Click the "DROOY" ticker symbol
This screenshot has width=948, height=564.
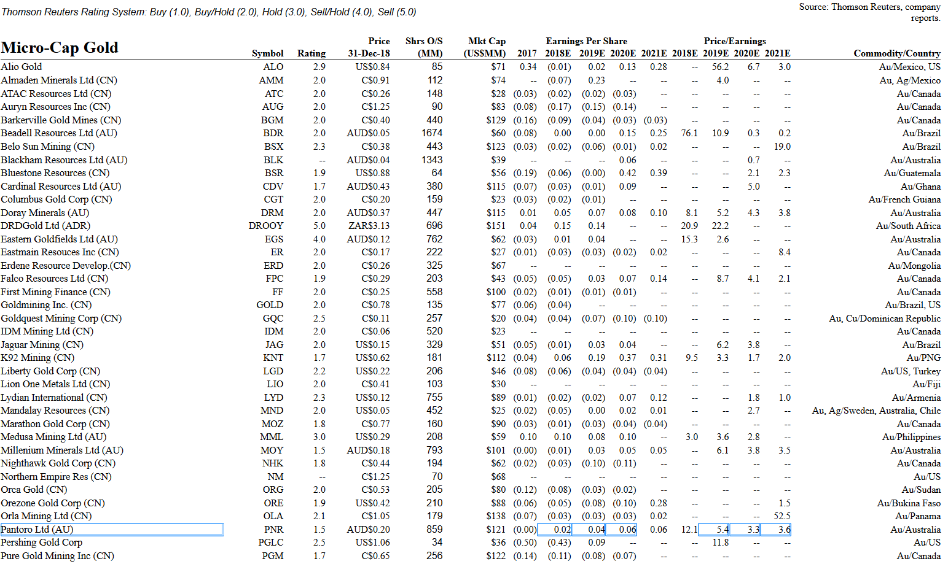266,226
